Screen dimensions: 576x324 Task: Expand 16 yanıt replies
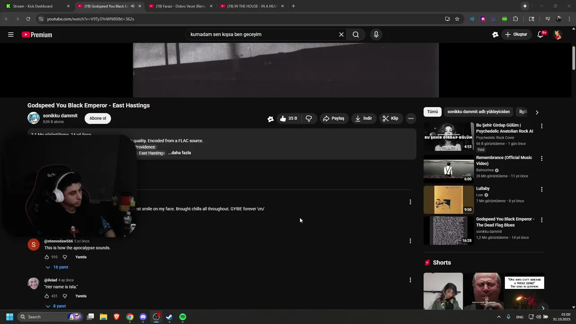click(57, 267)
